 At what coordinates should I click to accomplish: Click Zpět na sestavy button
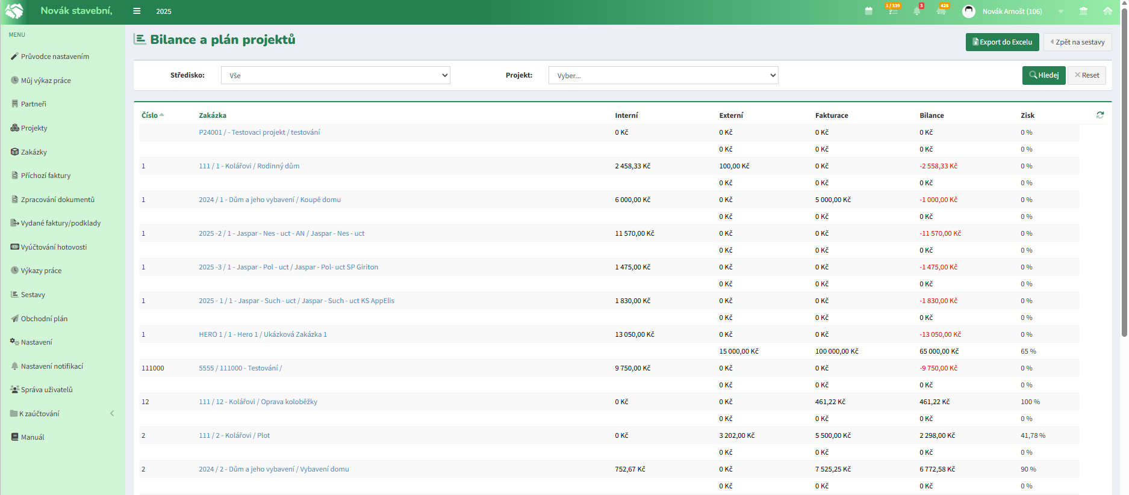[x=1077, y=42]
